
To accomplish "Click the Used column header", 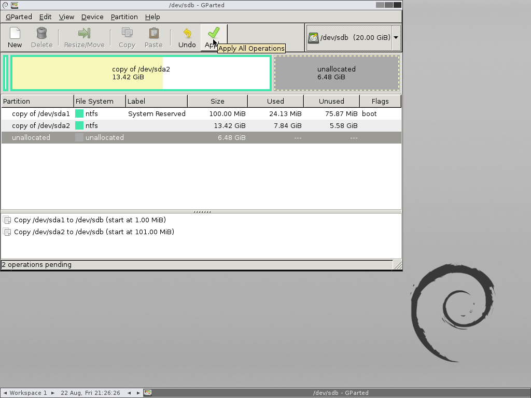I will pyautogui.click(x=276, y=101).
